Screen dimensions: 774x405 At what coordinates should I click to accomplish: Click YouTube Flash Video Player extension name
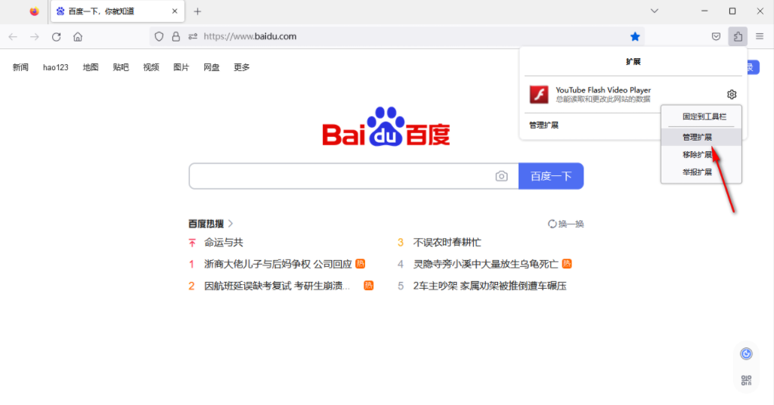click(603, 90)
